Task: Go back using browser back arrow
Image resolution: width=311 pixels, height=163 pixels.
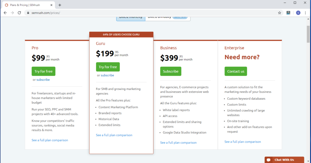Action: 5,13
